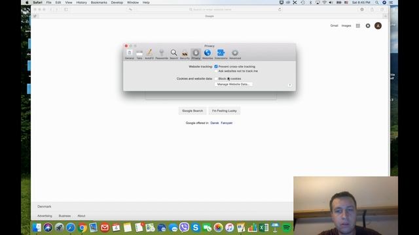
Task: Uncheck Prevent cross-site tracking
Action: [216, 67]
